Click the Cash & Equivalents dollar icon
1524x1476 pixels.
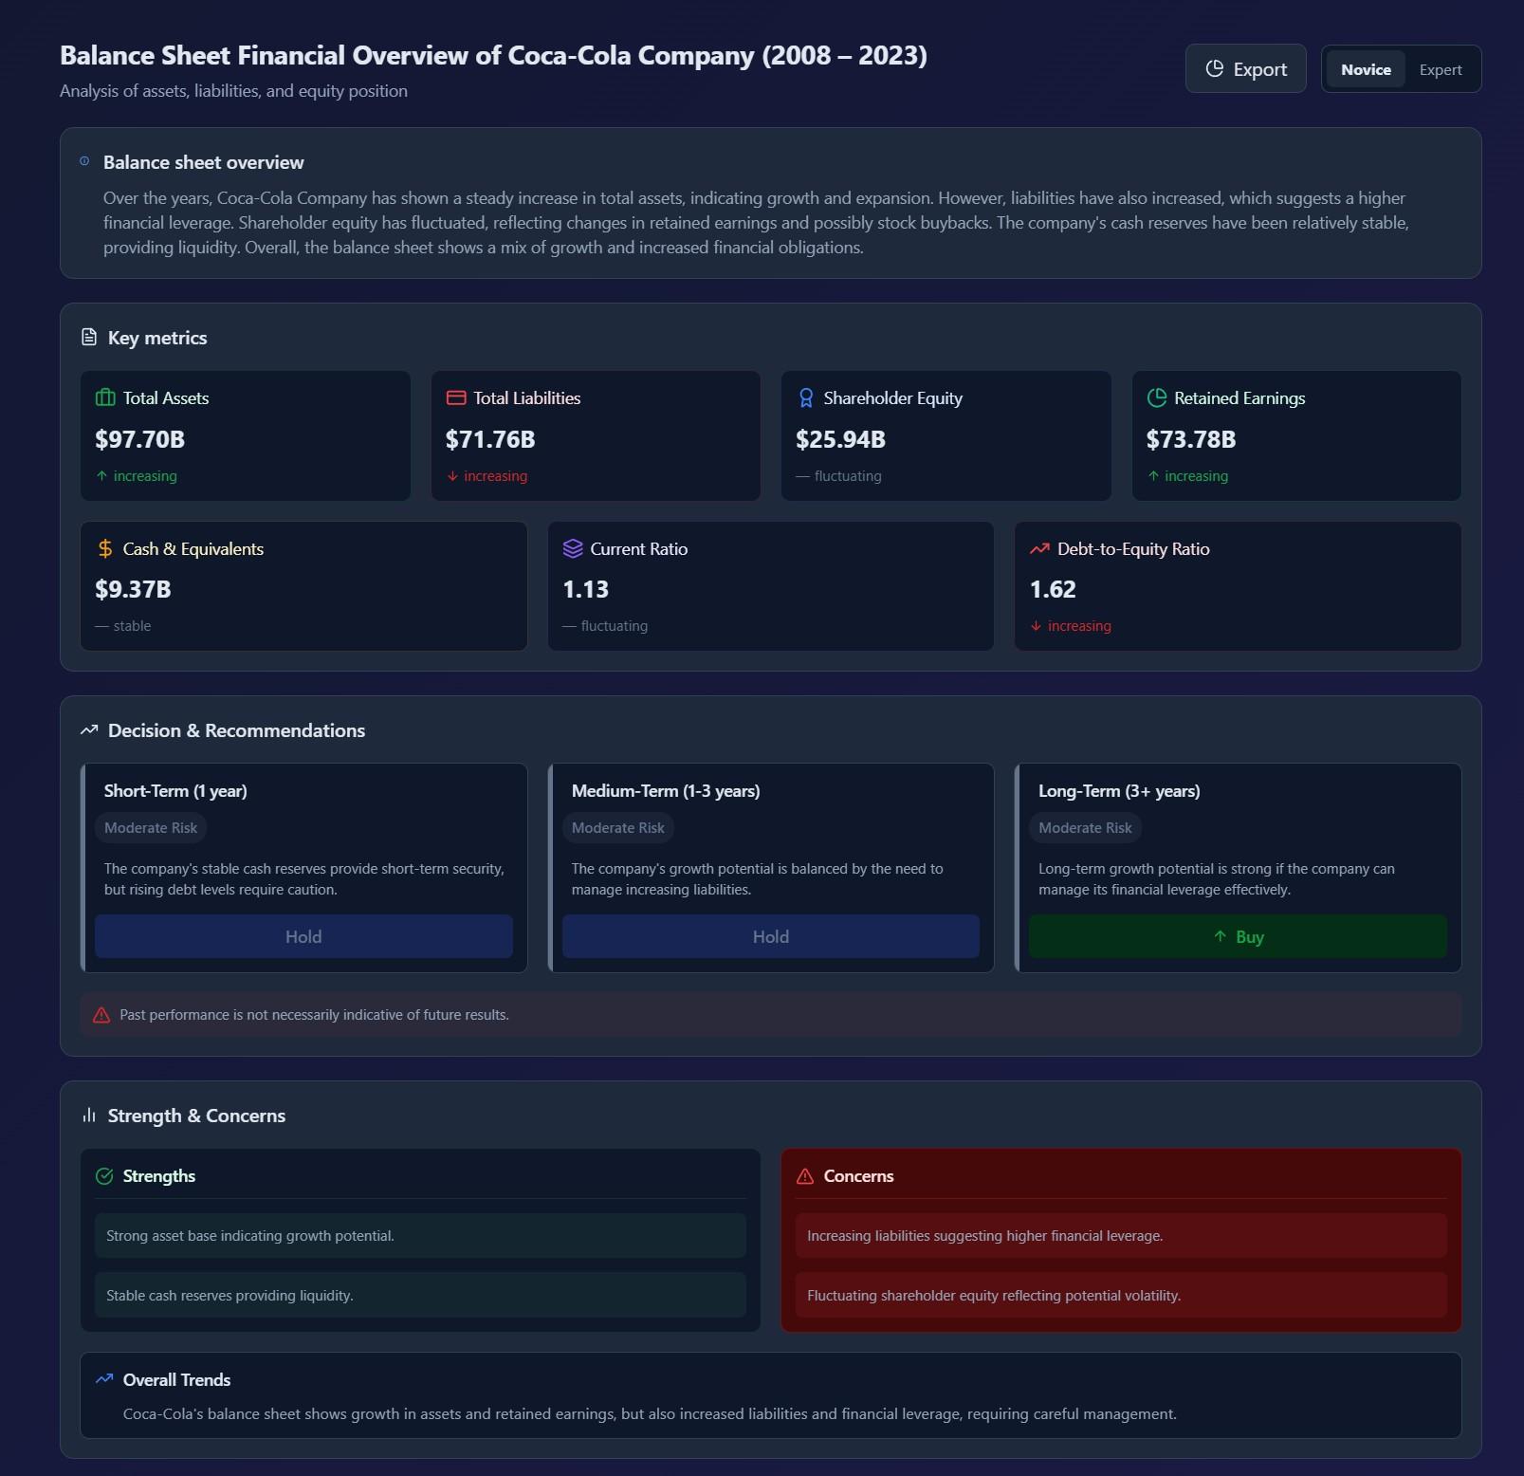tap(105, 548)
